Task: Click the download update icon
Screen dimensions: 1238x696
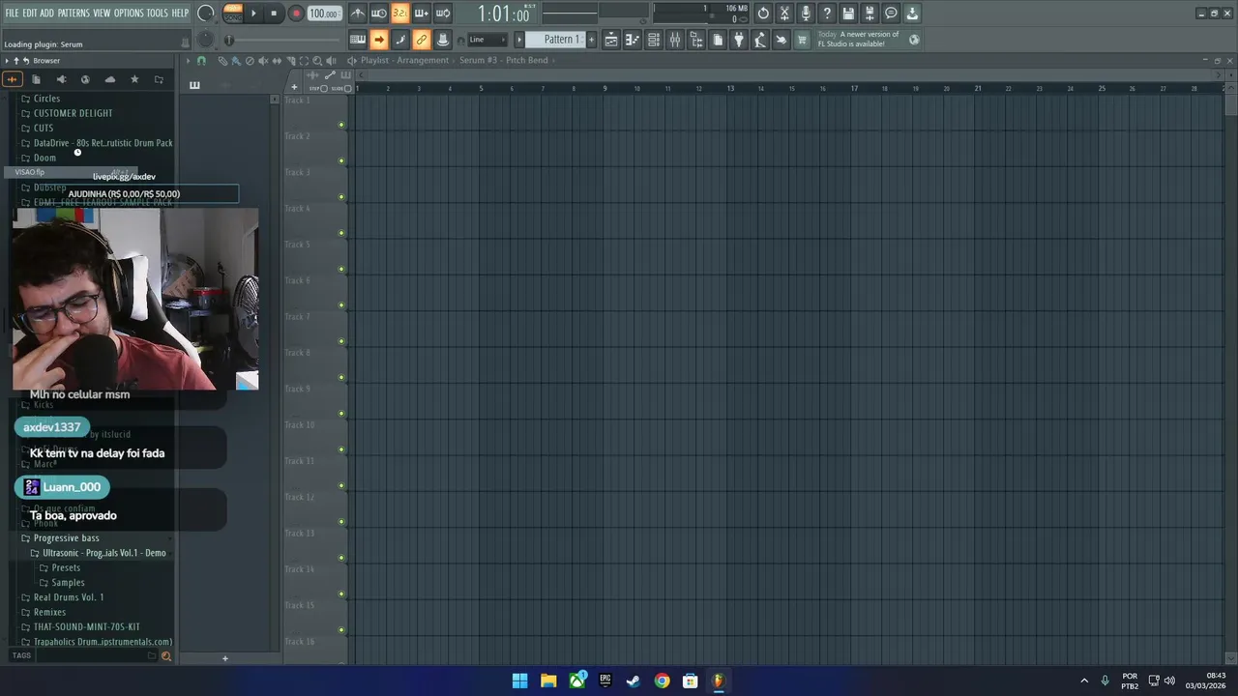Action: click(x=912, y=14)
